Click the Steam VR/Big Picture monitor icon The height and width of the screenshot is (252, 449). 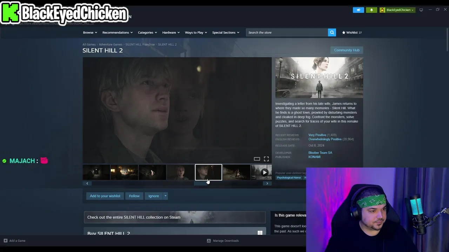tap(421, 10)
